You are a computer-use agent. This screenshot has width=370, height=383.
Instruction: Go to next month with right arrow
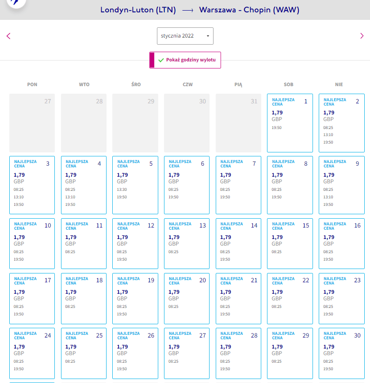pos(362,36)
